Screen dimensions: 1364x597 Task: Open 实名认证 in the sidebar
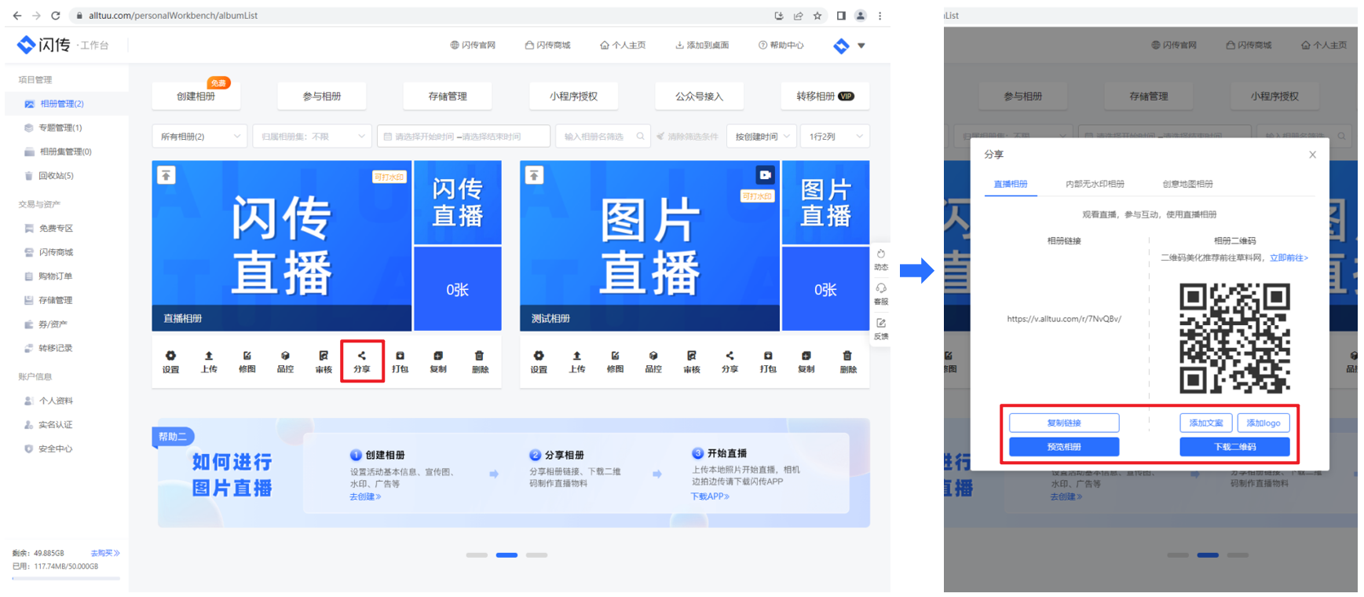(56, 425)
